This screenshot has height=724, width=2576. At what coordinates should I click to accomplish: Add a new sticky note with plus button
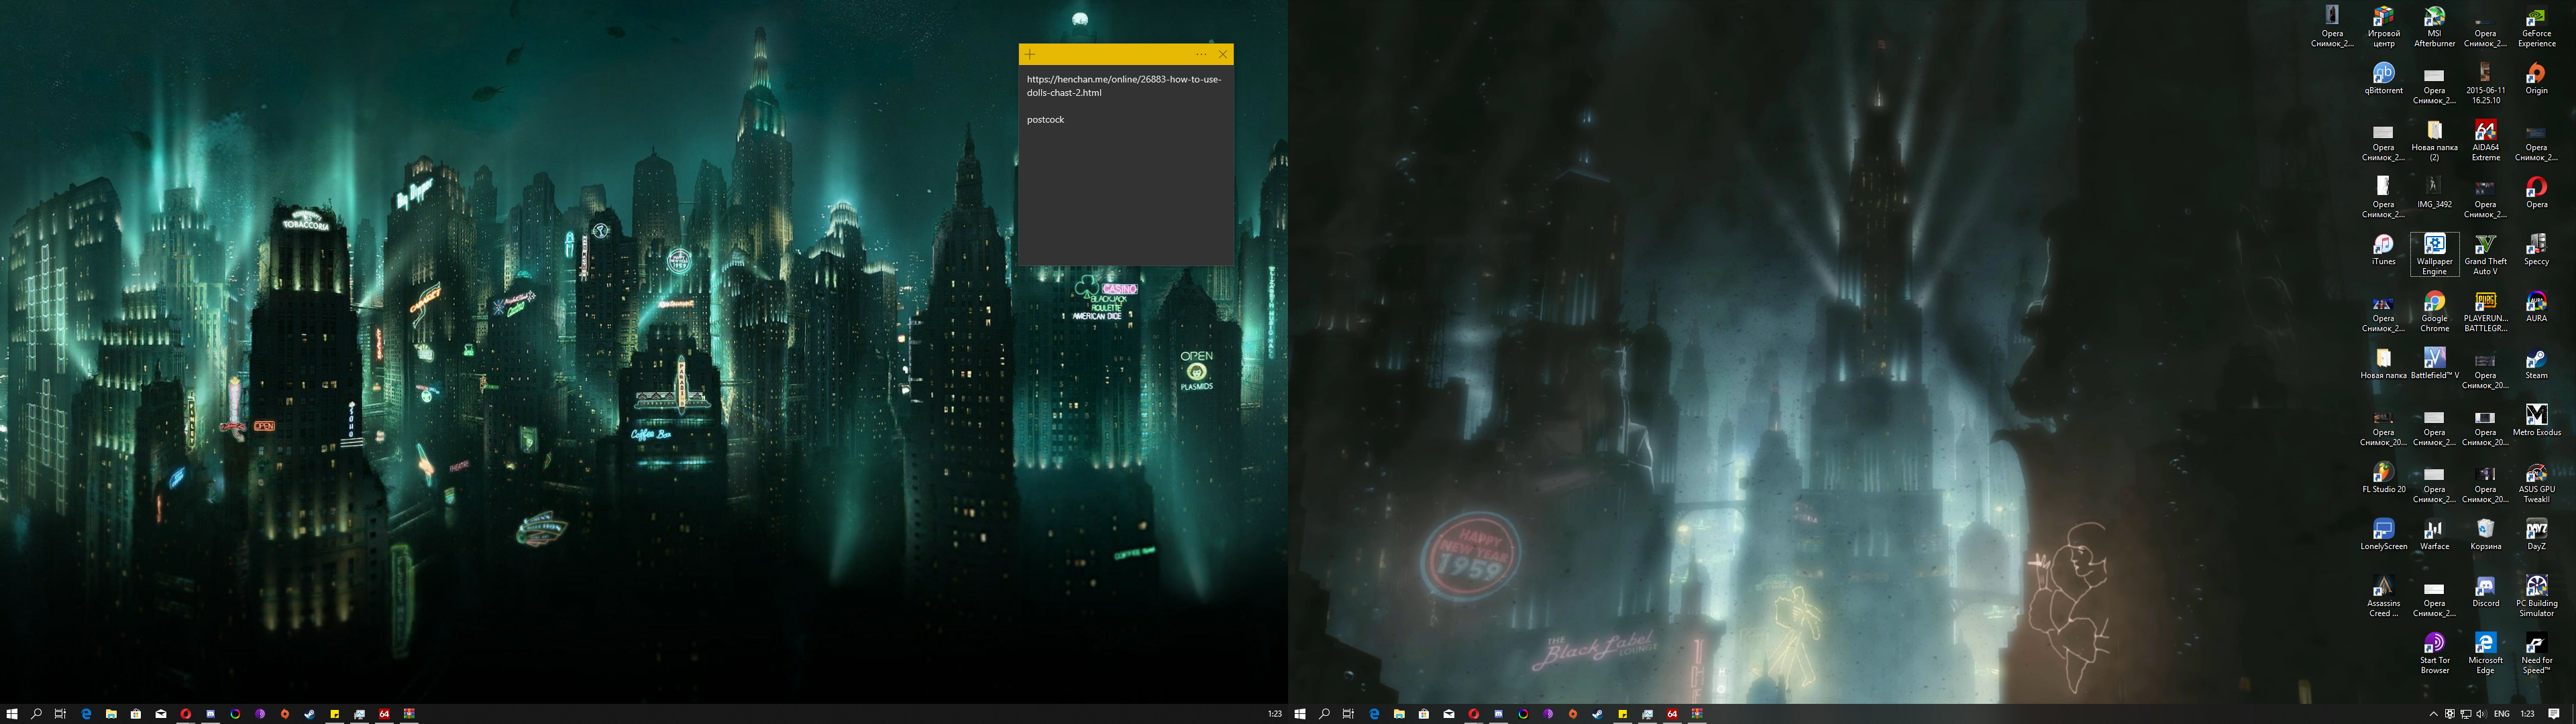[x=1030, y=54]
